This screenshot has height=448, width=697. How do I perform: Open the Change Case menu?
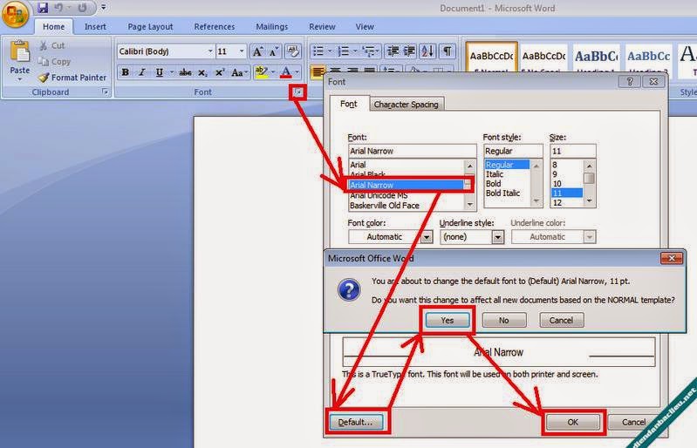(238, 72)
